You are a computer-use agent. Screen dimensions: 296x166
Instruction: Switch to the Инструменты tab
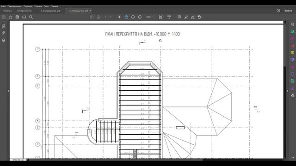(x=24, y=11)
